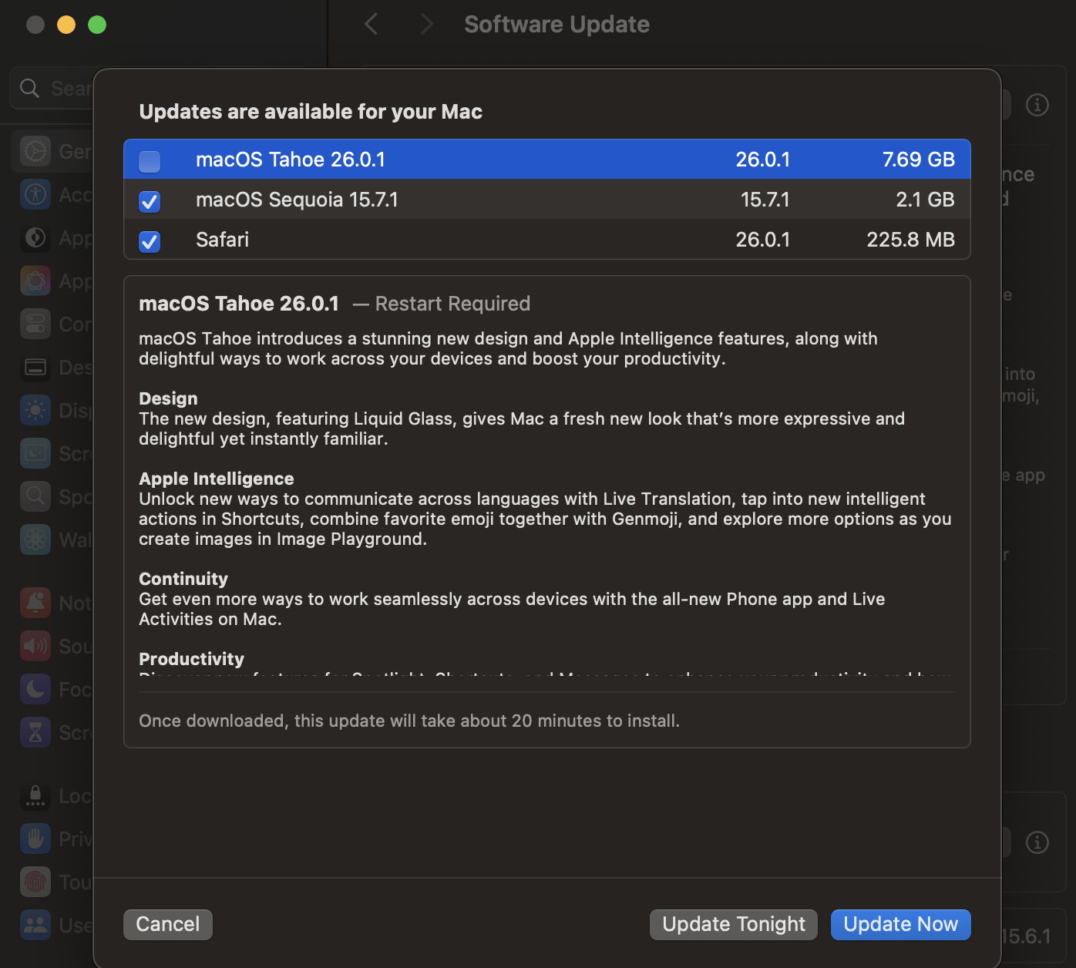The image size is (1076, 968).
Task: Focus the Search field in the sidebar
Action: 52,89
